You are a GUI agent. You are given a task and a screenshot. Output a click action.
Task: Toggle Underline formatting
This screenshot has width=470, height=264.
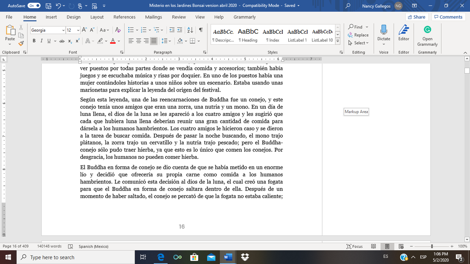pos(49,41)
